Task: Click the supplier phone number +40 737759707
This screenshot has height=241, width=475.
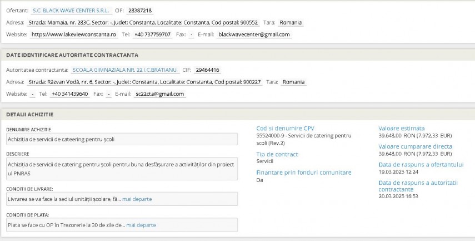Action: 152,35
